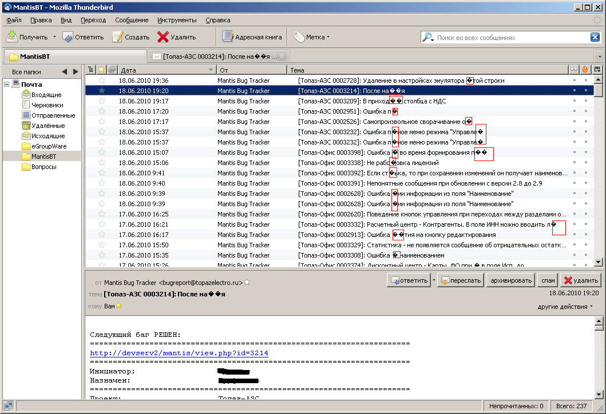Screen dimensions: 606x414
Task: Open the Вид menu
Action: [66, 20]
